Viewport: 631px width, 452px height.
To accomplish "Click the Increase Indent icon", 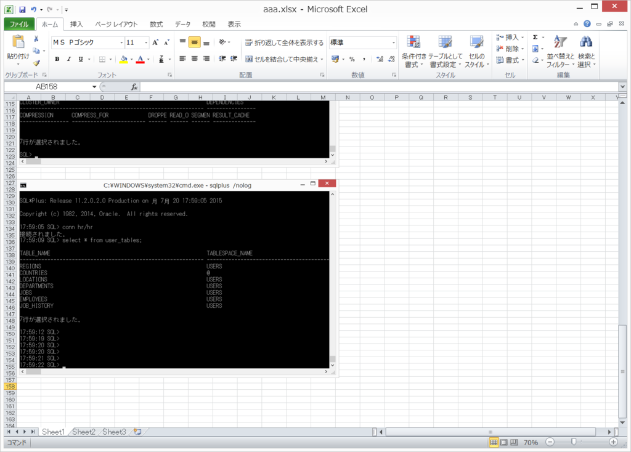I will pos(234,59).
